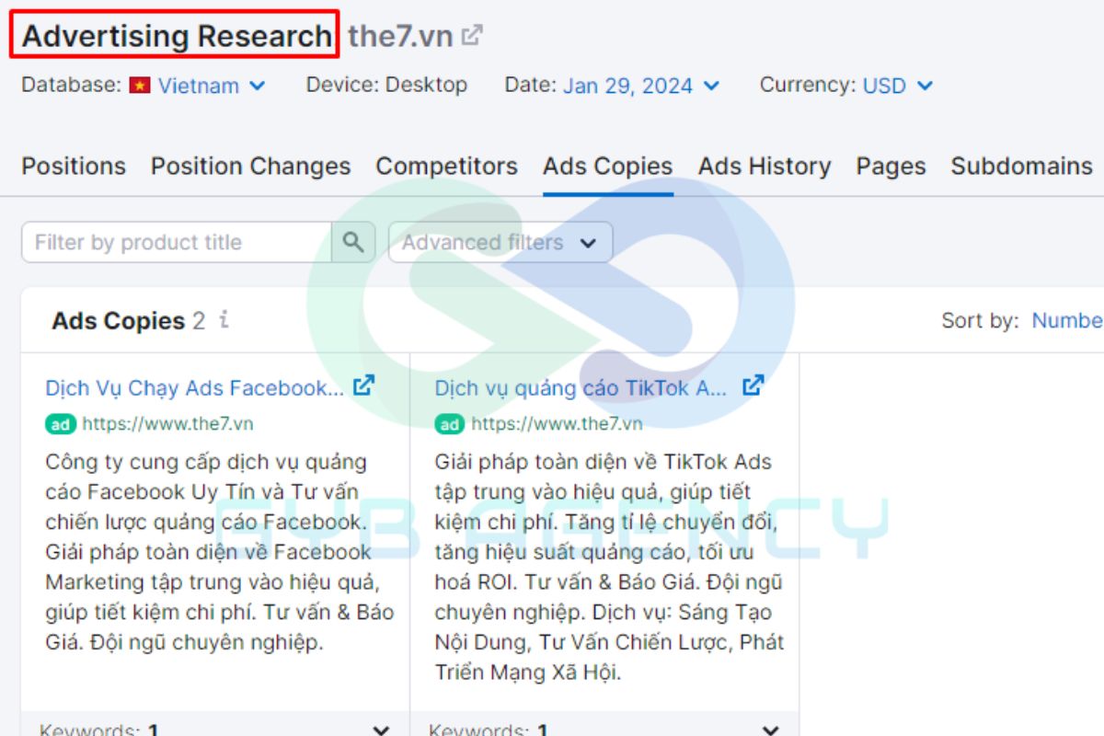Click the Vietnam flag icon
Screen dimensions: 1104x736
pyautogui.click(x=140, y=86)
